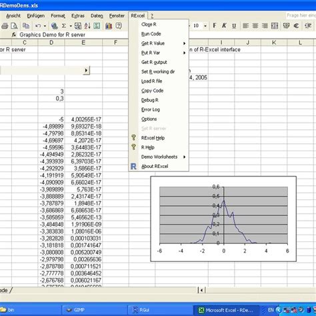
Task: Select column E header
Action: pos(83,43)
